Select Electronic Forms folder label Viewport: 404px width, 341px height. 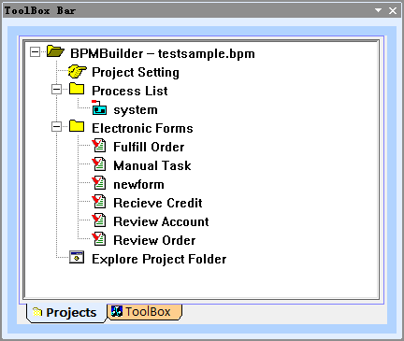(x=142, y=128)
